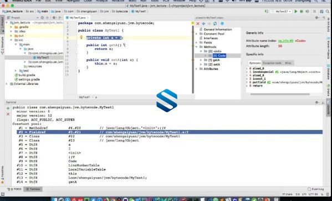Expand the Attributes node in jclasslib
332x201 pixels.
(x=197, y=69)
